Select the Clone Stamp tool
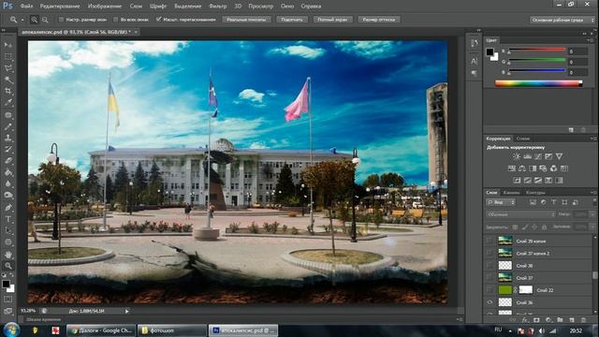599x337 pixels. (8, 138)
